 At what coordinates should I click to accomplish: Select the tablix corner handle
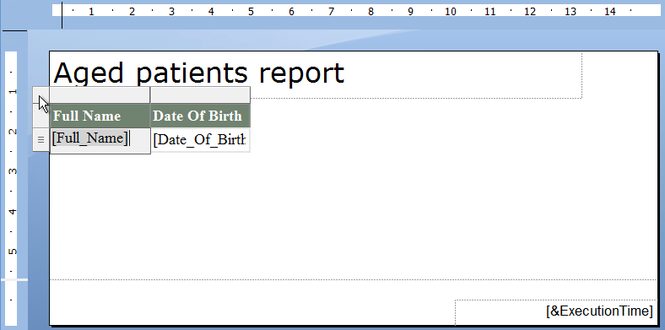(41, 95)
